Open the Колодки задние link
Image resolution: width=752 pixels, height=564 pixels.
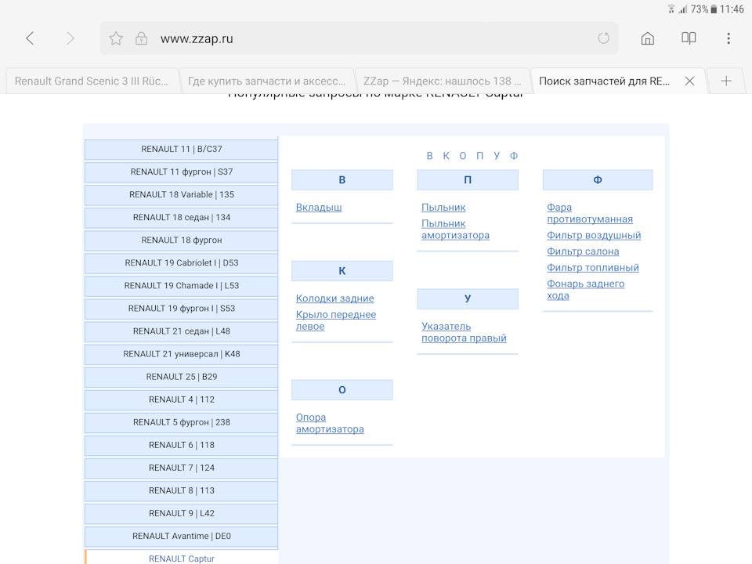pos(334,298)
